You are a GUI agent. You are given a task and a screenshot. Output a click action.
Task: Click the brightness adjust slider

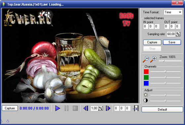pyautogui.click(x=166, y=95)
